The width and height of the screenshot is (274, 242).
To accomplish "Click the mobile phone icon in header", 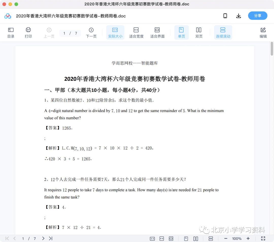I will [x=225, y=16].
